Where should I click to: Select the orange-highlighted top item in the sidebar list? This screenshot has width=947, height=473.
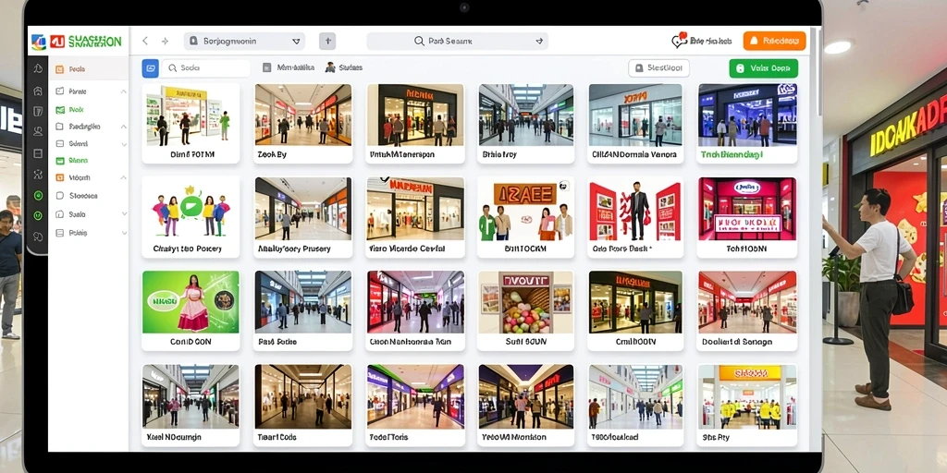click(88, 69)
